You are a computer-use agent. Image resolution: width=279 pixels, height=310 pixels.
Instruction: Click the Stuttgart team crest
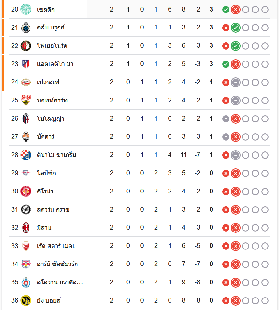click(26, 101)
